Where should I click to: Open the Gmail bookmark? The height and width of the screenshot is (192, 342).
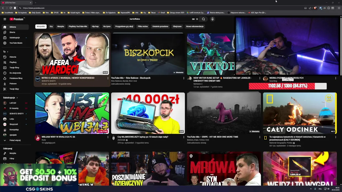(161, 13)
